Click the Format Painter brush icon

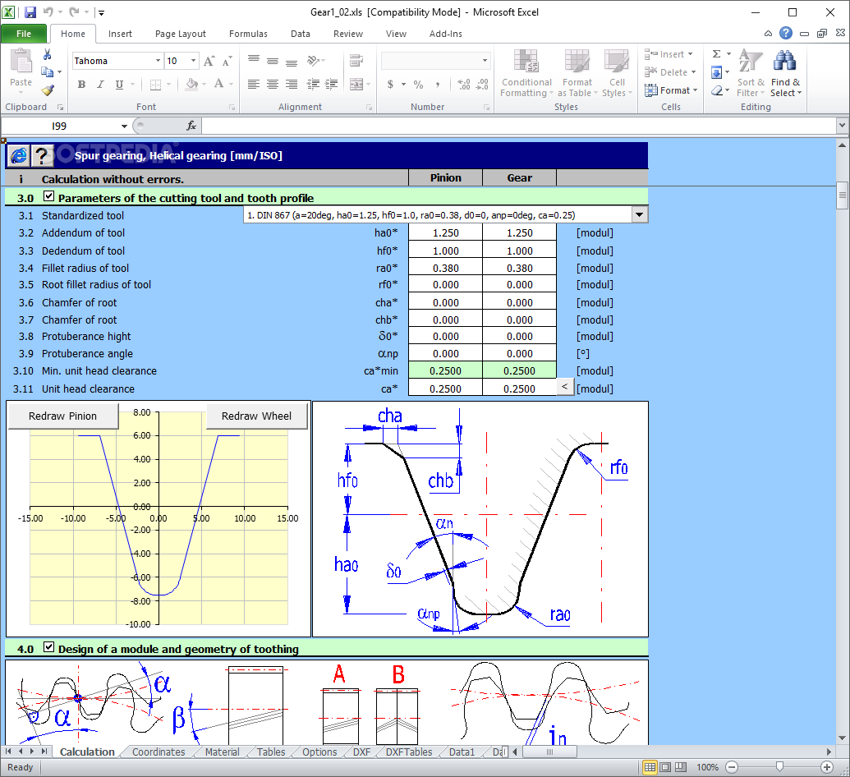[48, 90]
